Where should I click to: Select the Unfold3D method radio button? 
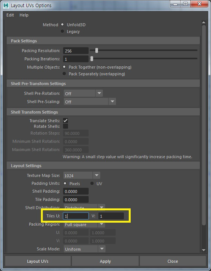(x=62, y=24)
